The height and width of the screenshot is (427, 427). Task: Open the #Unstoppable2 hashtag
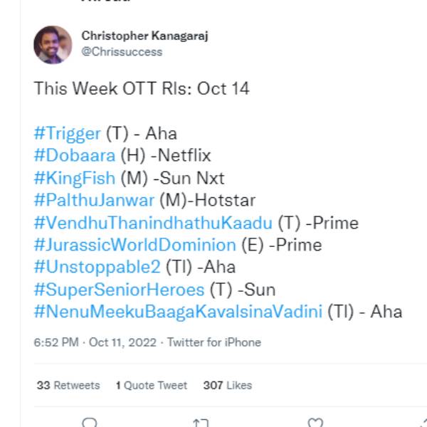pos(97,267)
